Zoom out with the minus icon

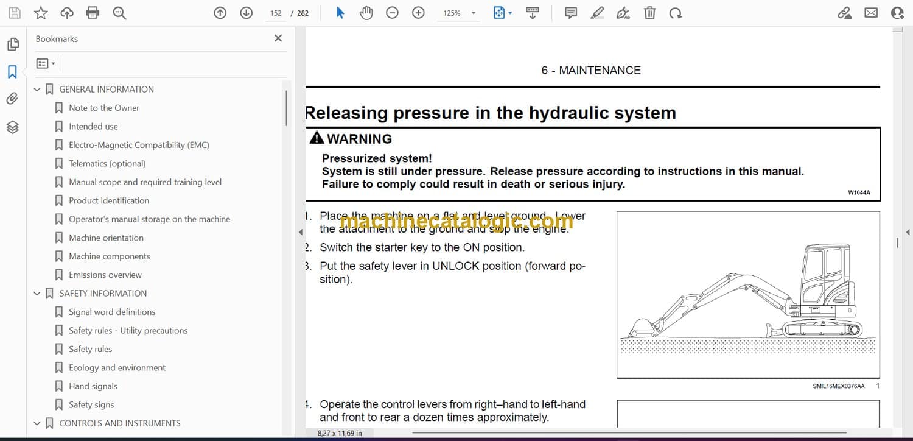pos(392,13)
